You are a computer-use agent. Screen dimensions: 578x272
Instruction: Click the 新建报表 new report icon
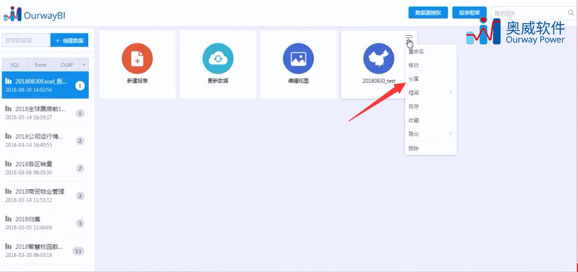tap(137, 59)
